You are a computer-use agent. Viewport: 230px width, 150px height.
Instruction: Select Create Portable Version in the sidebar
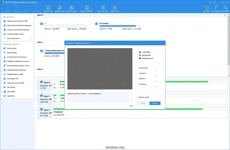click(x=15, y=34)
